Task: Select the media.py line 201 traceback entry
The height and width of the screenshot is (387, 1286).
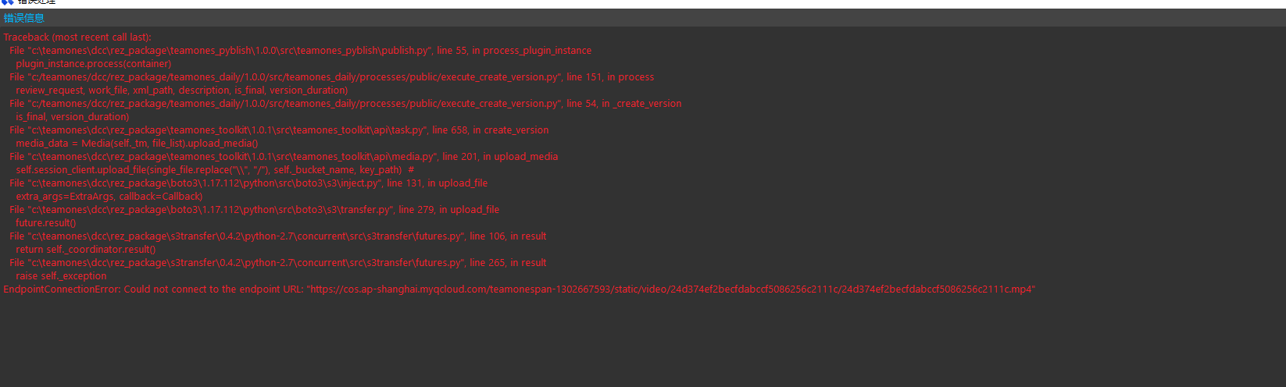Action: tap(284, 157)
